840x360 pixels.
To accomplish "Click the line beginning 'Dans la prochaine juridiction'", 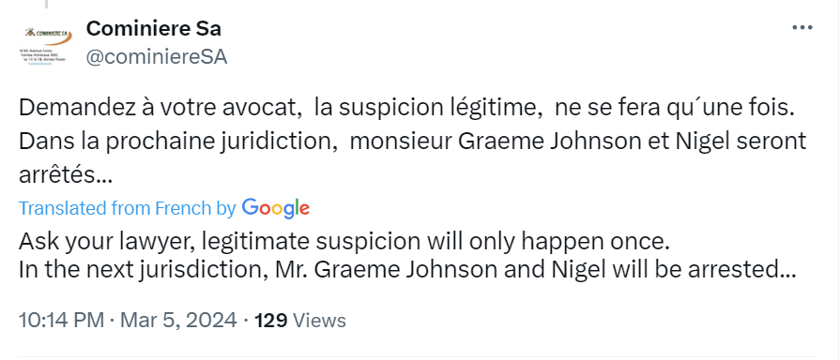I will (x=413, y=142).
